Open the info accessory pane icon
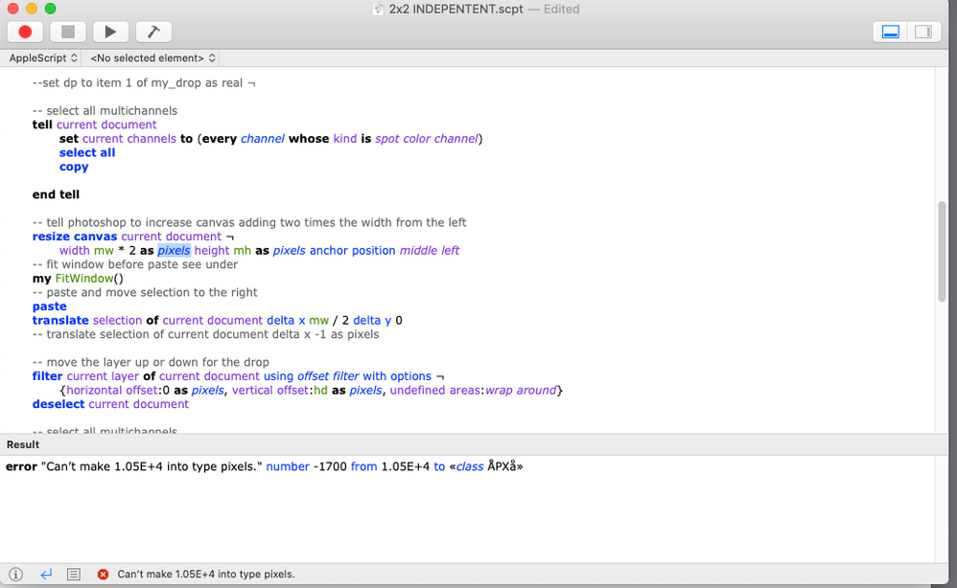The height and width of the screenshot is (588, 957). pos(15,574)
